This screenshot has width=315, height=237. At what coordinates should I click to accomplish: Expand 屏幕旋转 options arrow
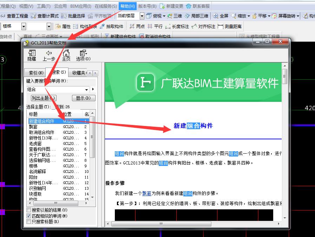tap(298, 16)
